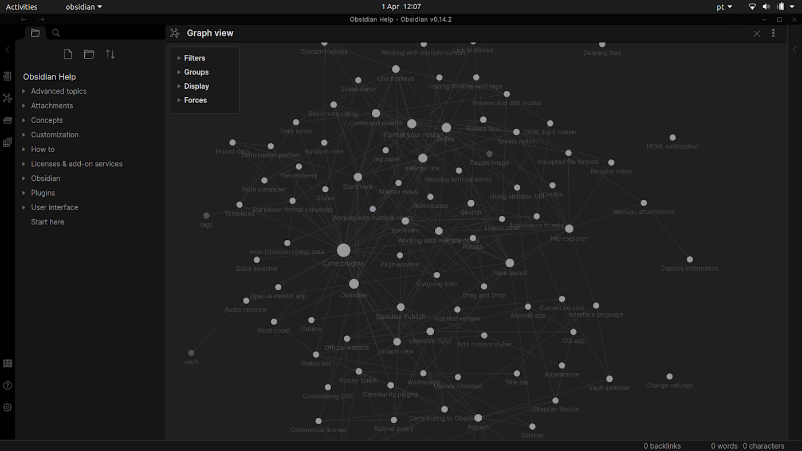Open another vault via ribbon icon
This screenshot has width=802, height=451.
coord(7,363)
